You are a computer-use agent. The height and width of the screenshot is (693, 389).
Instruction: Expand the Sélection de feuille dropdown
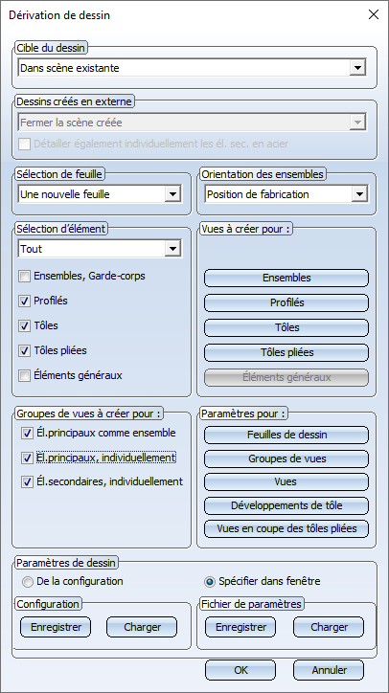100,194
